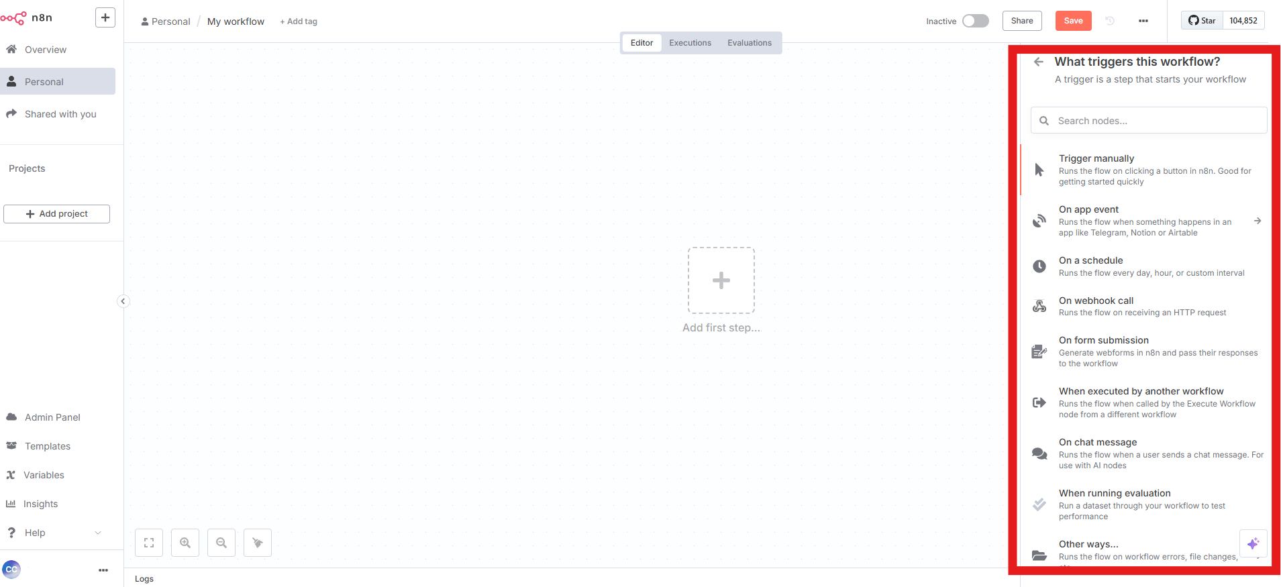1281x587 pixels.
Task: Zoom out on the workflow canvas
Action: 221,543
